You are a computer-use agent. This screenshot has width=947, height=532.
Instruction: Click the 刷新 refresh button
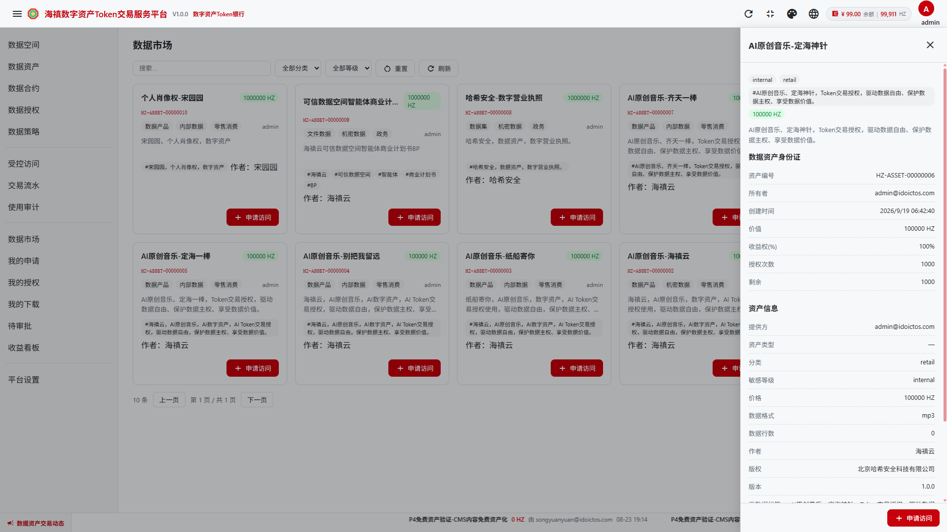click(439, 69)
